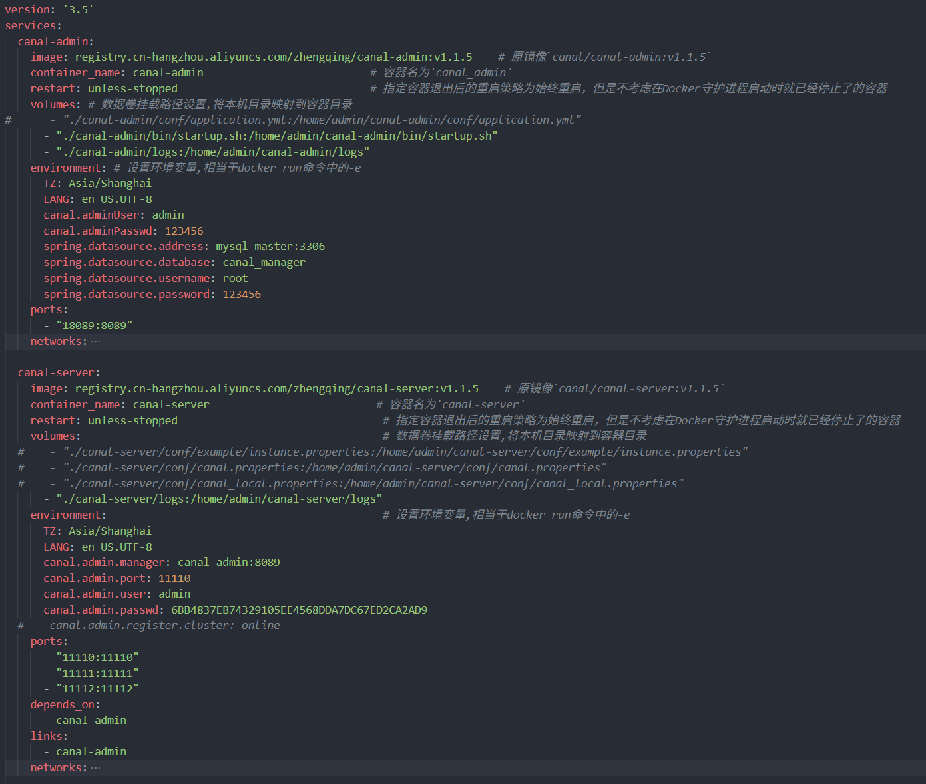Click canal-admin entry under links

pyautogui.click(x=91, y=752)
